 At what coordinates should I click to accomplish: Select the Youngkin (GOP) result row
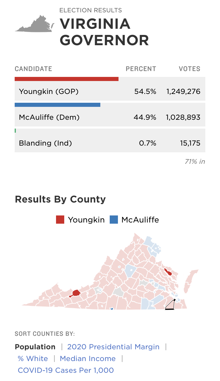tap(110, 92)
